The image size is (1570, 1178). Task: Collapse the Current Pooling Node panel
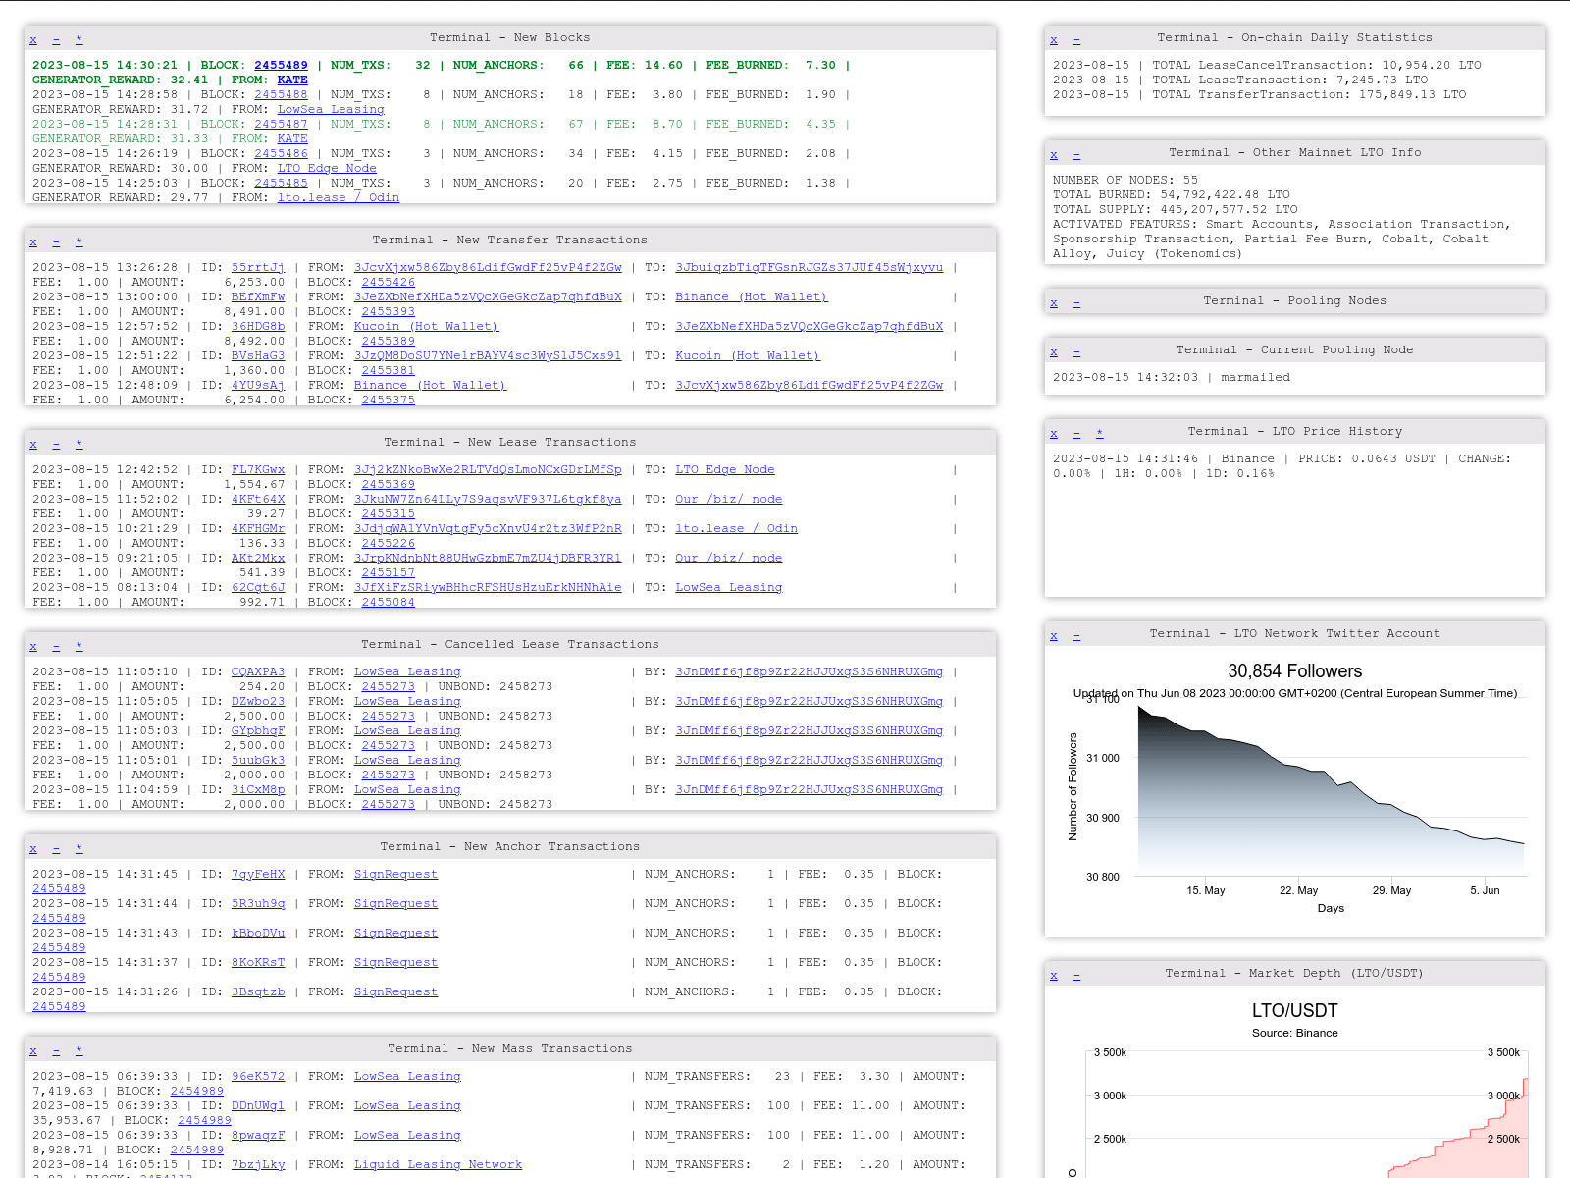[1076, 352]
